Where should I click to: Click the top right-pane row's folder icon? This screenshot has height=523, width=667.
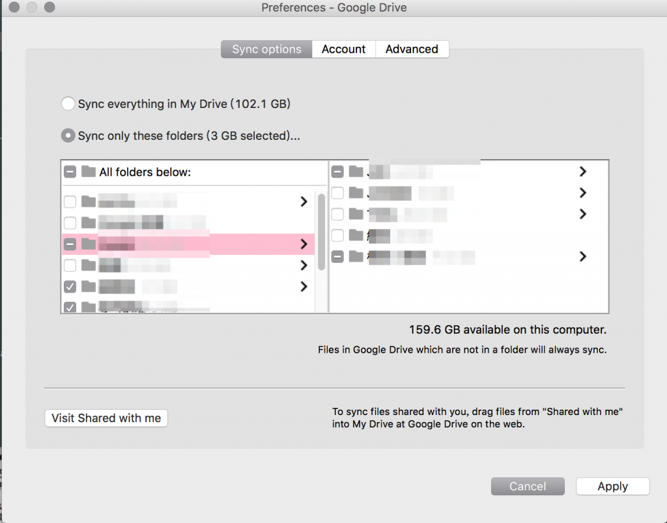[356, 171]
